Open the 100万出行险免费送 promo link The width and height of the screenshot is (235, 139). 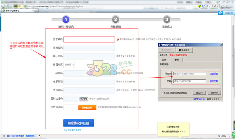click(22, 136)
